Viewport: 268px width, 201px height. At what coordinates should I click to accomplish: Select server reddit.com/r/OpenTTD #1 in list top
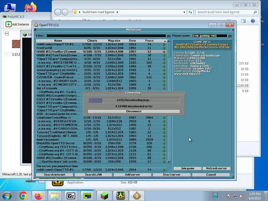tap(101, 44)
